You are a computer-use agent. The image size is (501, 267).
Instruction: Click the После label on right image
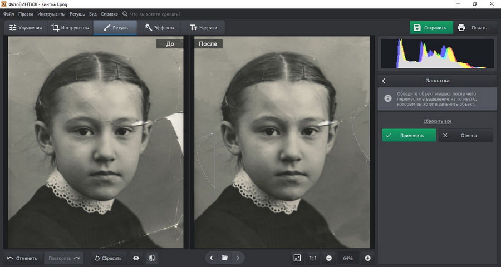coord(208,44)
